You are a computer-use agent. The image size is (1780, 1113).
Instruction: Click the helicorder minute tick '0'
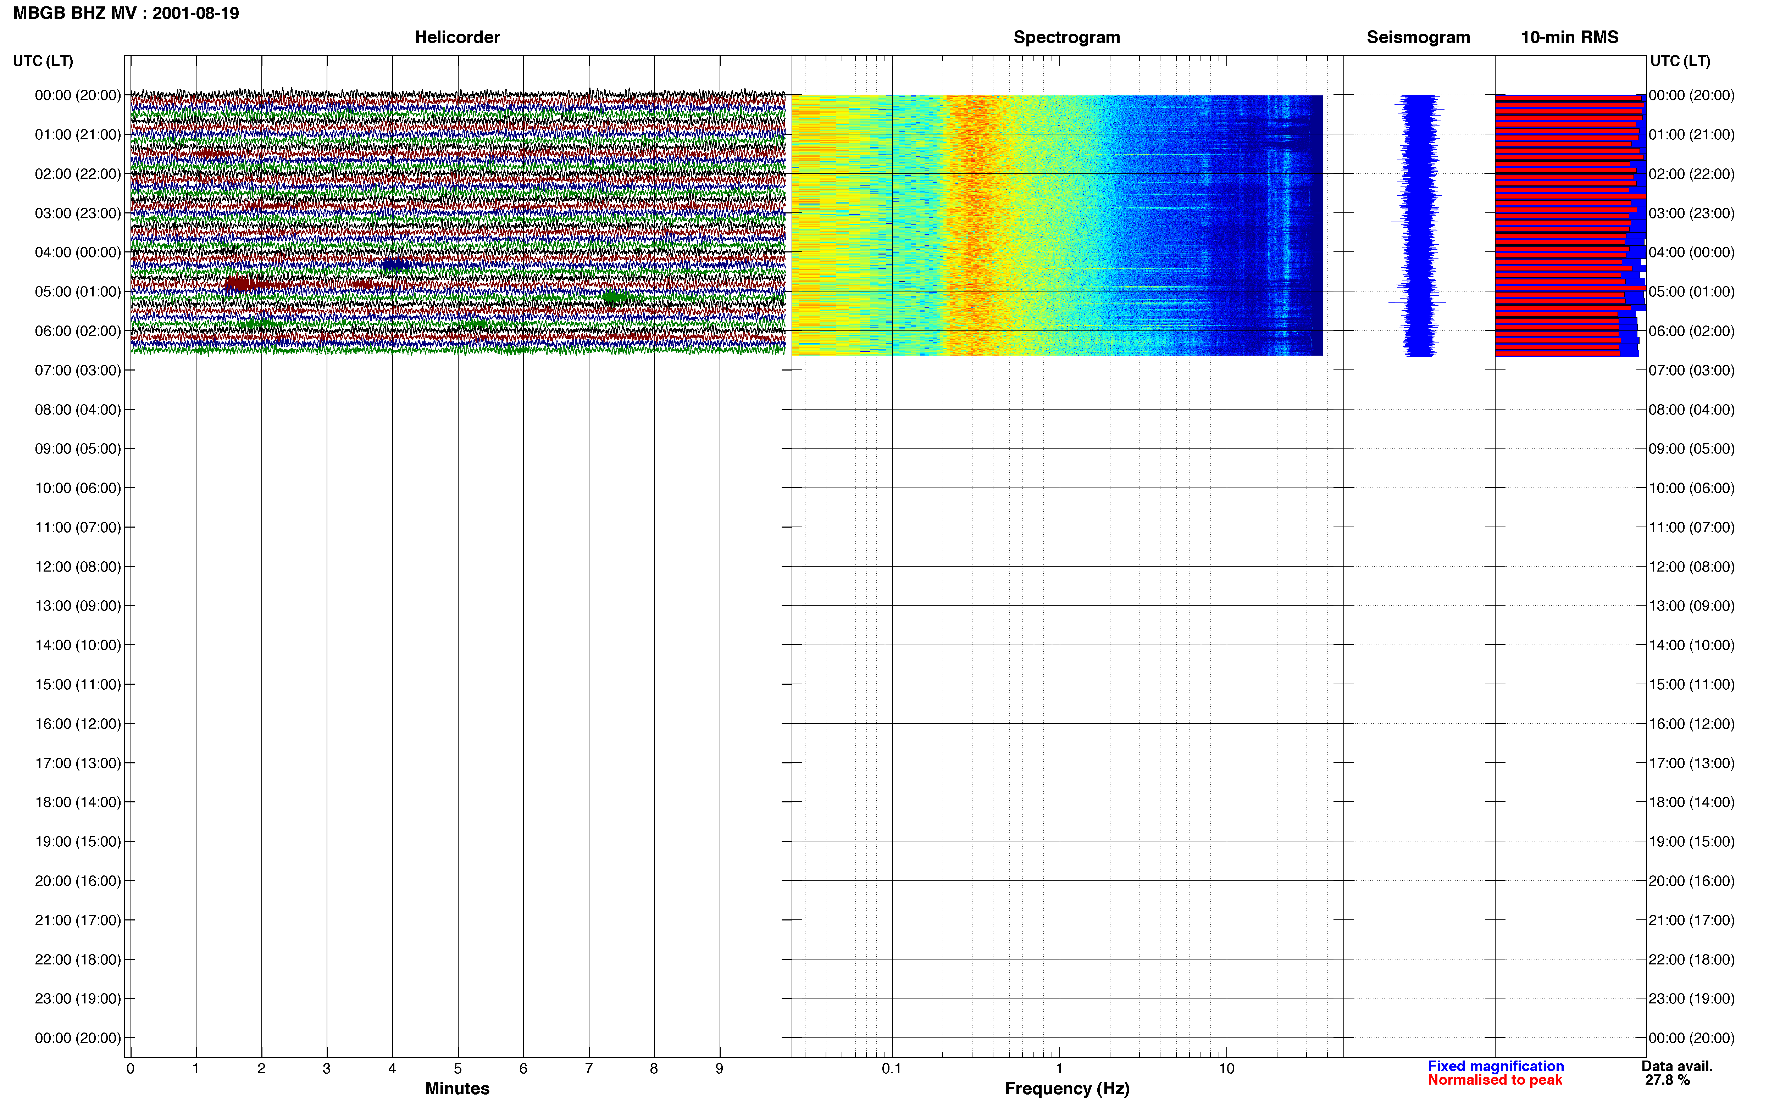coord(130,1069)
